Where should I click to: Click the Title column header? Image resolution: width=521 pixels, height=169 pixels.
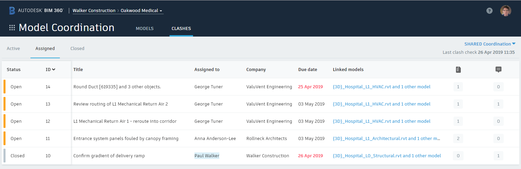coord(78,69)
